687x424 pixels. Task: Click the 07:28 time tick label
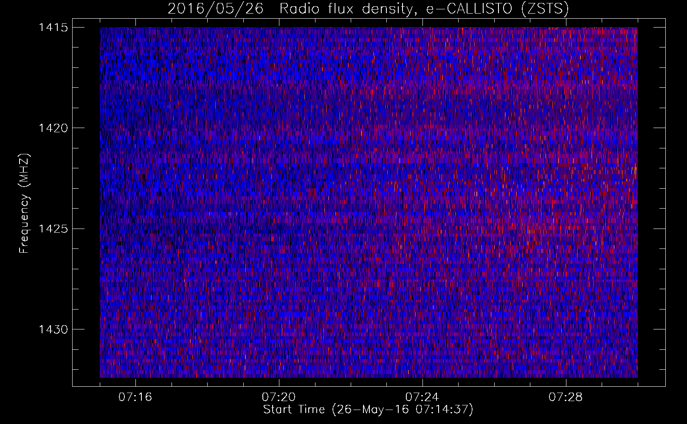566,397
